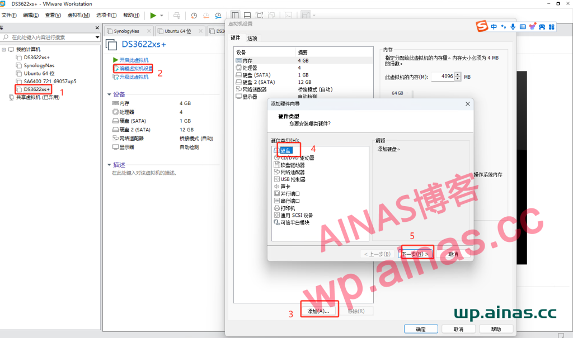Click the full screen mode toolbar icon

260,15
